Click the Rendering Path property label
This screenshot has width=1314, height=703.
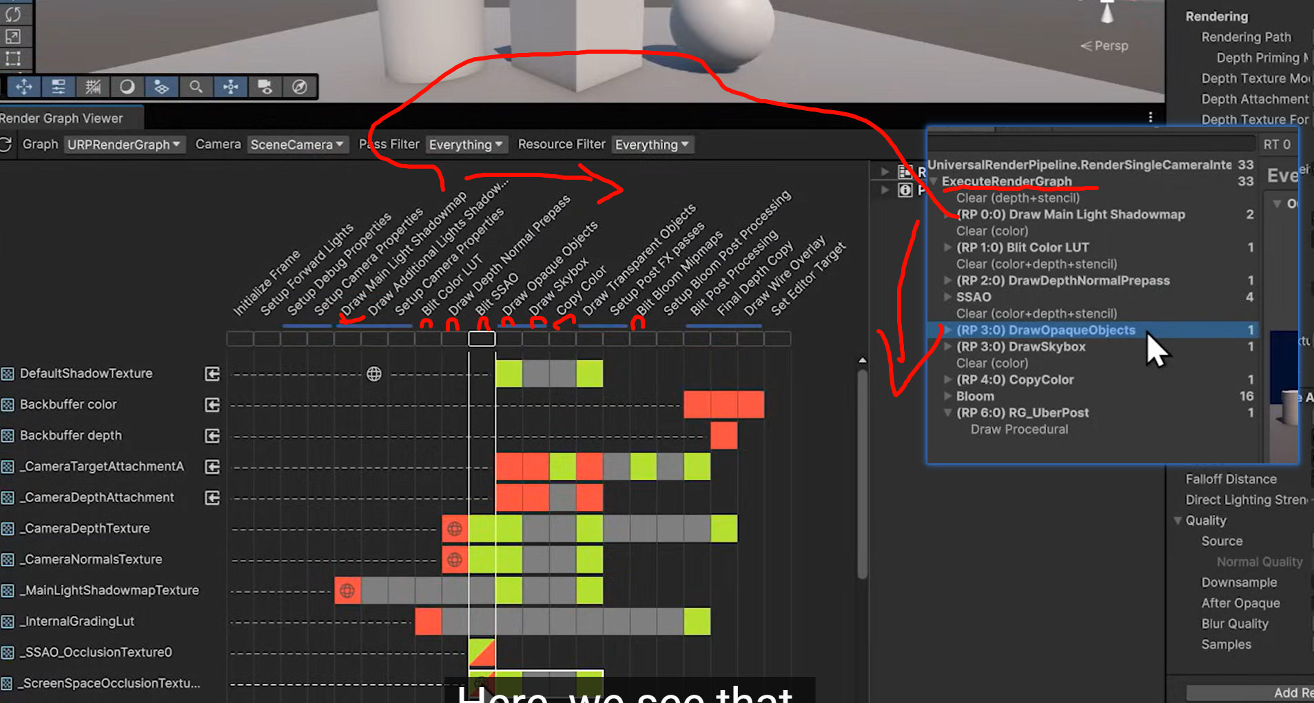pos(1246,37)
